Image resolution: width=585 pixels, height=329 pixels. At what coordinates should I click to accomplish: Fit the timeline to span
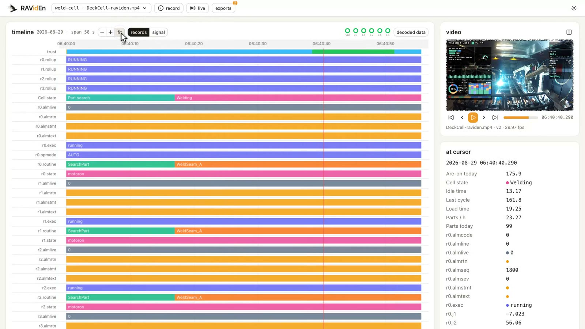[x=120, y=32]
